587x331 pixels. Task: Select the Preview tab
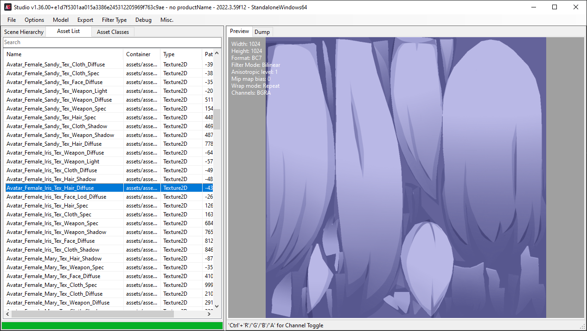tap(240, 31)
